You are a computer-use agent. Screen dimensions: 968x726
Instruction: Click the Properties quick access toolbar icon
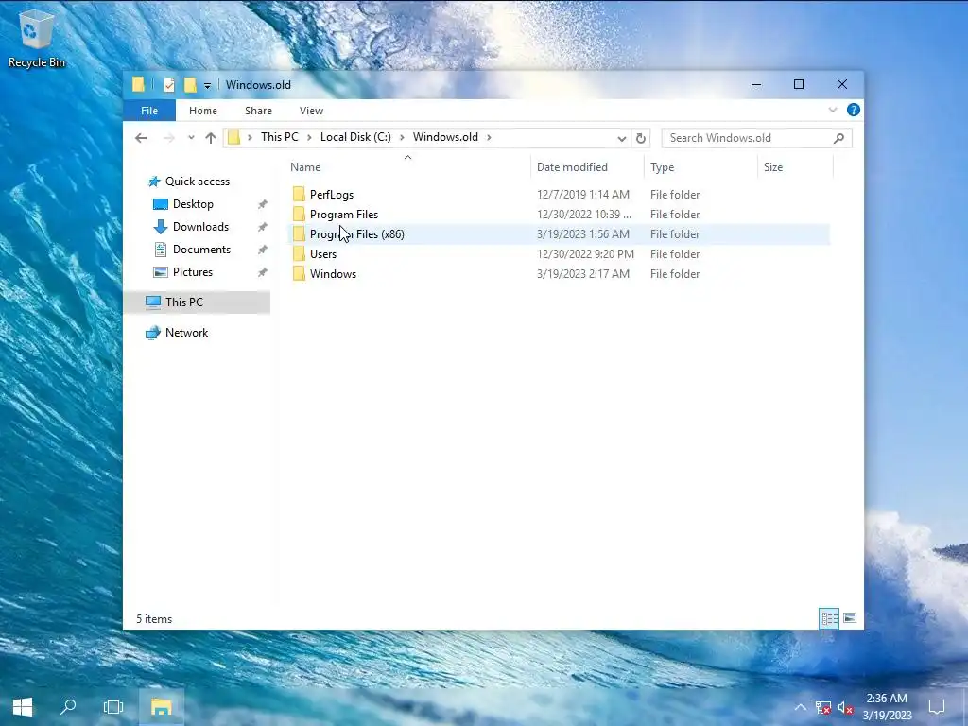pos(169,85)
